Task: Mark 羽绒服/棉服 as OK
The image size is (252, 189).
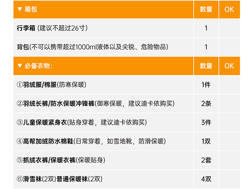Action: [x=229, y=85]
